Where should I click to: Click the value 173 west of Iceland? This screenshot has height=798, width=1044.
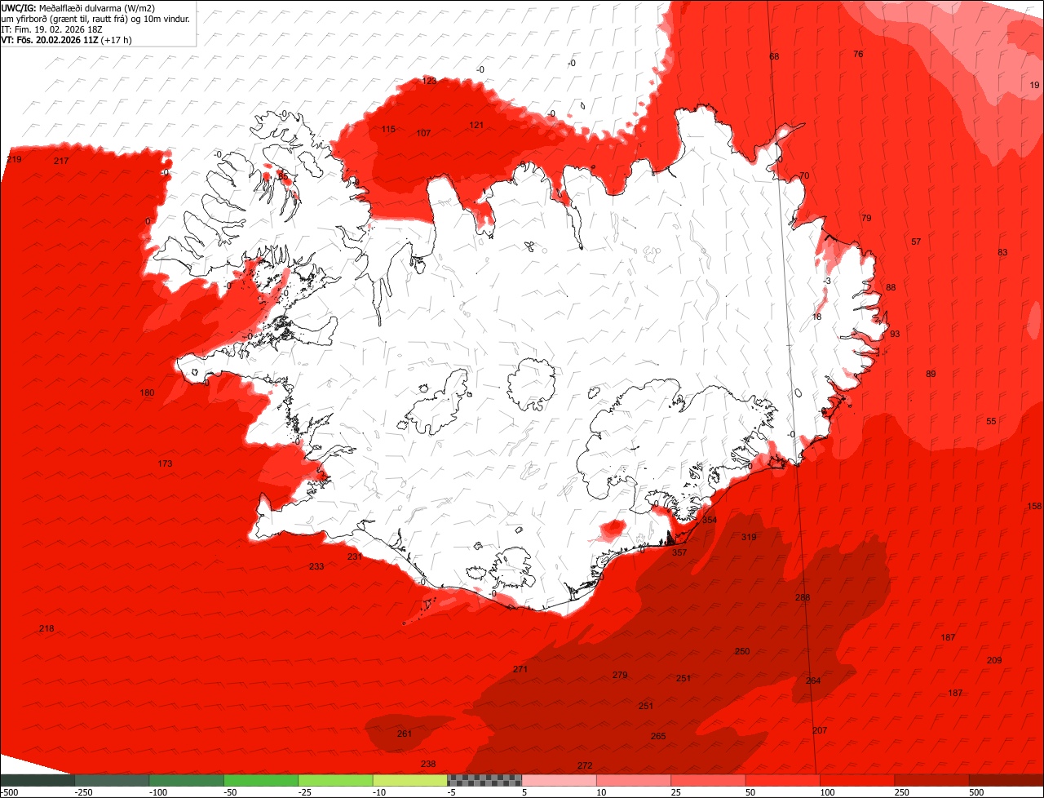tap(165, 464)
